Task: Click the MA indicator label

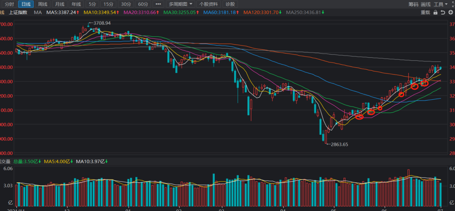Action: pos(38,13)
